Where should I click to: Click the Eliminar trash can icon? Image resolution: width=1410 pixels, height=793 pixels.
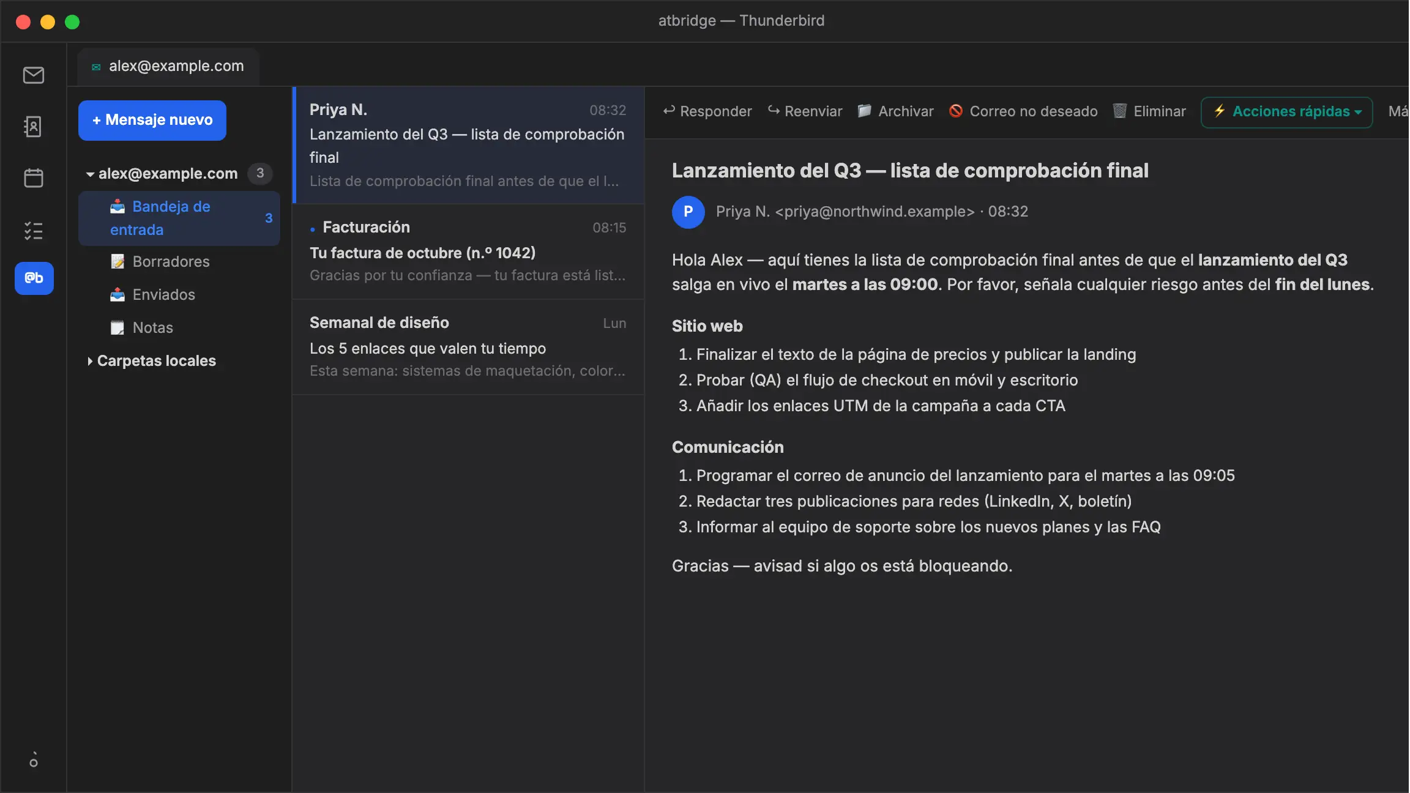(1119, 111)
